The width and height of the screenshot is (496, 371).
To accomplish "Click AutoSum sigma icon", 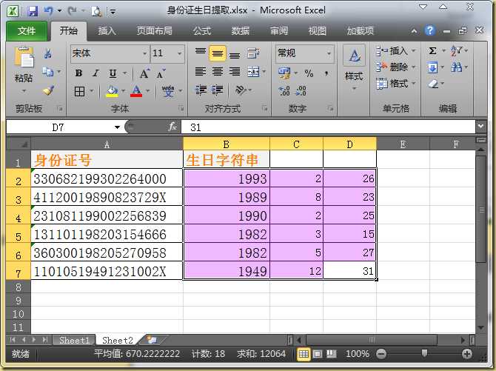I will (x=432, y=50).
